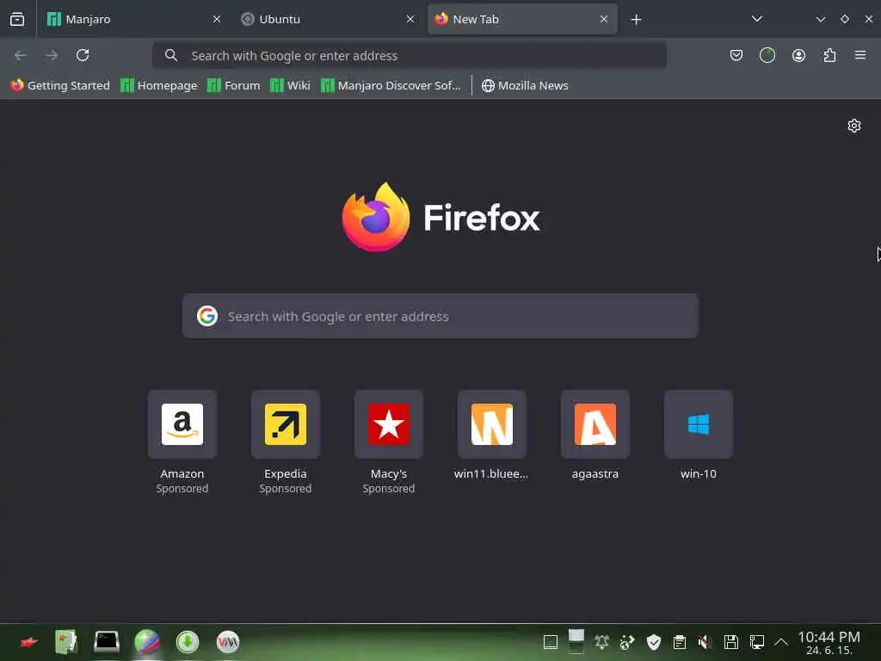Open the clipboard tray icon
The width and height of the screenshot is (881, 661).
(x=680, y=642)
